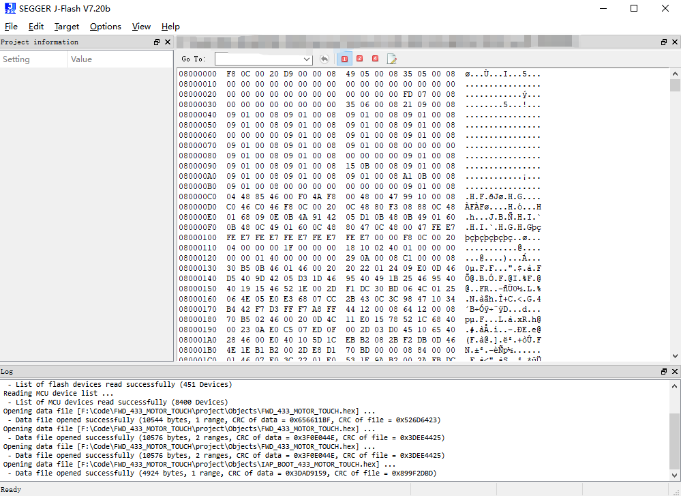Click address 080001B0 in hex view
681x496 pixels.
198,350
